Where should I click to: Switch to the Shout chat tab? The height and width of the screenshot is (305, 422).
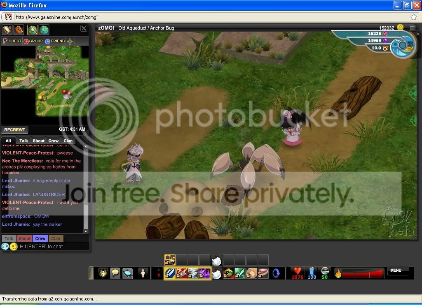point(38,141)
